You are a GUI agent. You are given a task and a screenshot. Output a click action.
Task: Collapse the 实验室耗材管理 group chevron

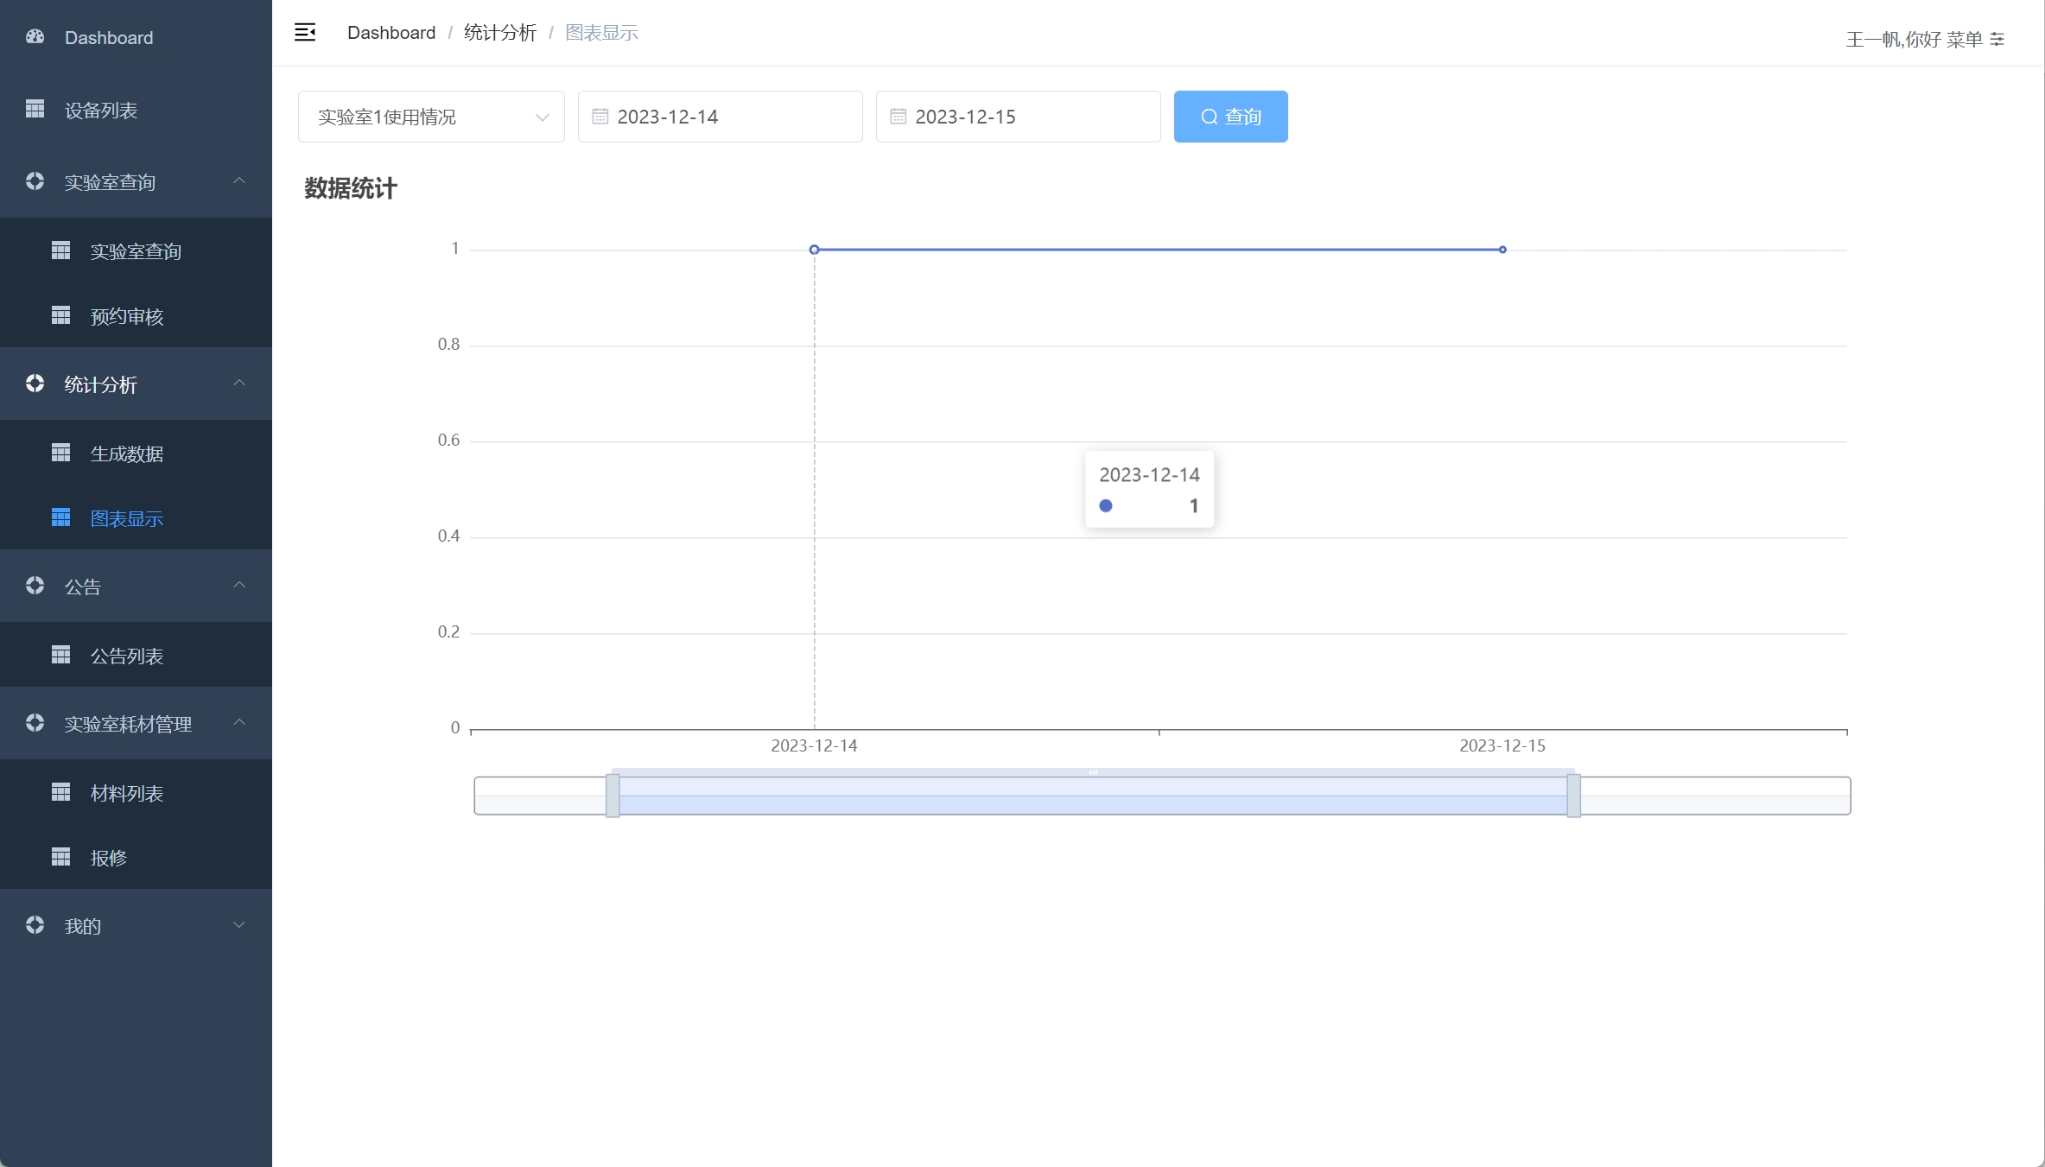239,723
